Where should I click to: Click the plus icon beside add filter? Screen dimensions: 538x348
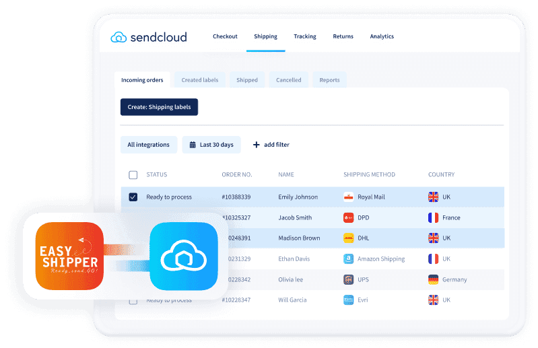click(257, 145)
